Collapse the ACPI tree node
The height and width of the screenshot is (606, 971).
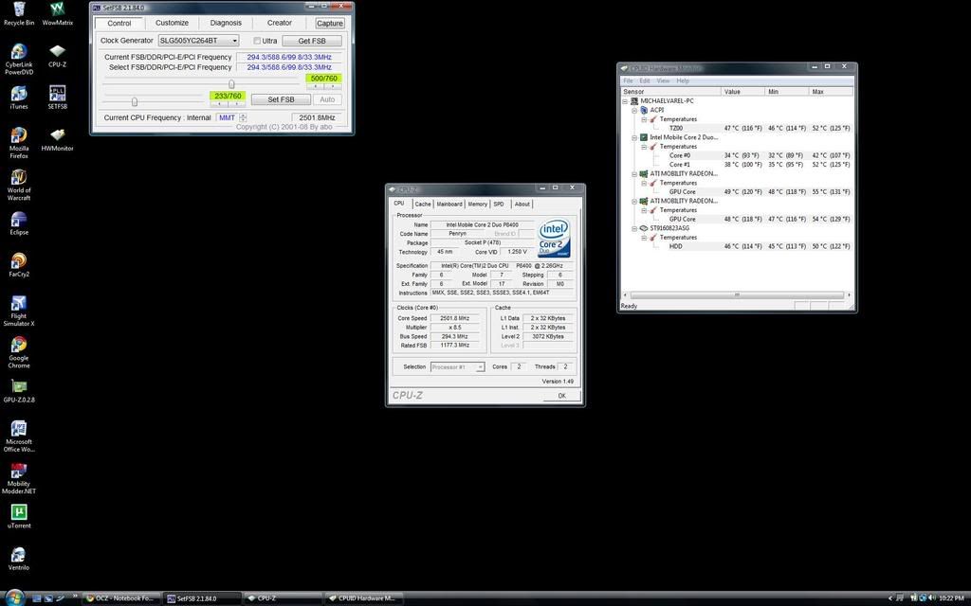(634, 110)
